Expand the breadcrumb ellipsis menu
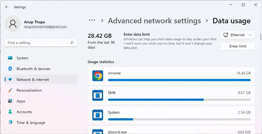Image resolution: width=262 pixels, height=134 pixels. click(x=92, y=20)
